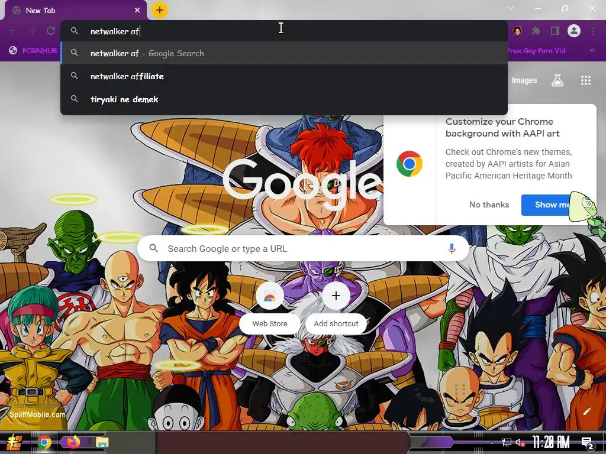Click the omnibox magnifier icon
Image resolution: width=606 pixels, height=454 pixels.
coord(75,31)
